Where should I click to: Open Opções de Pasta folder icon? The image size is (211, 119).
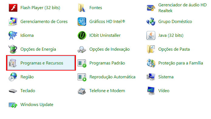(x=151, y=49)
